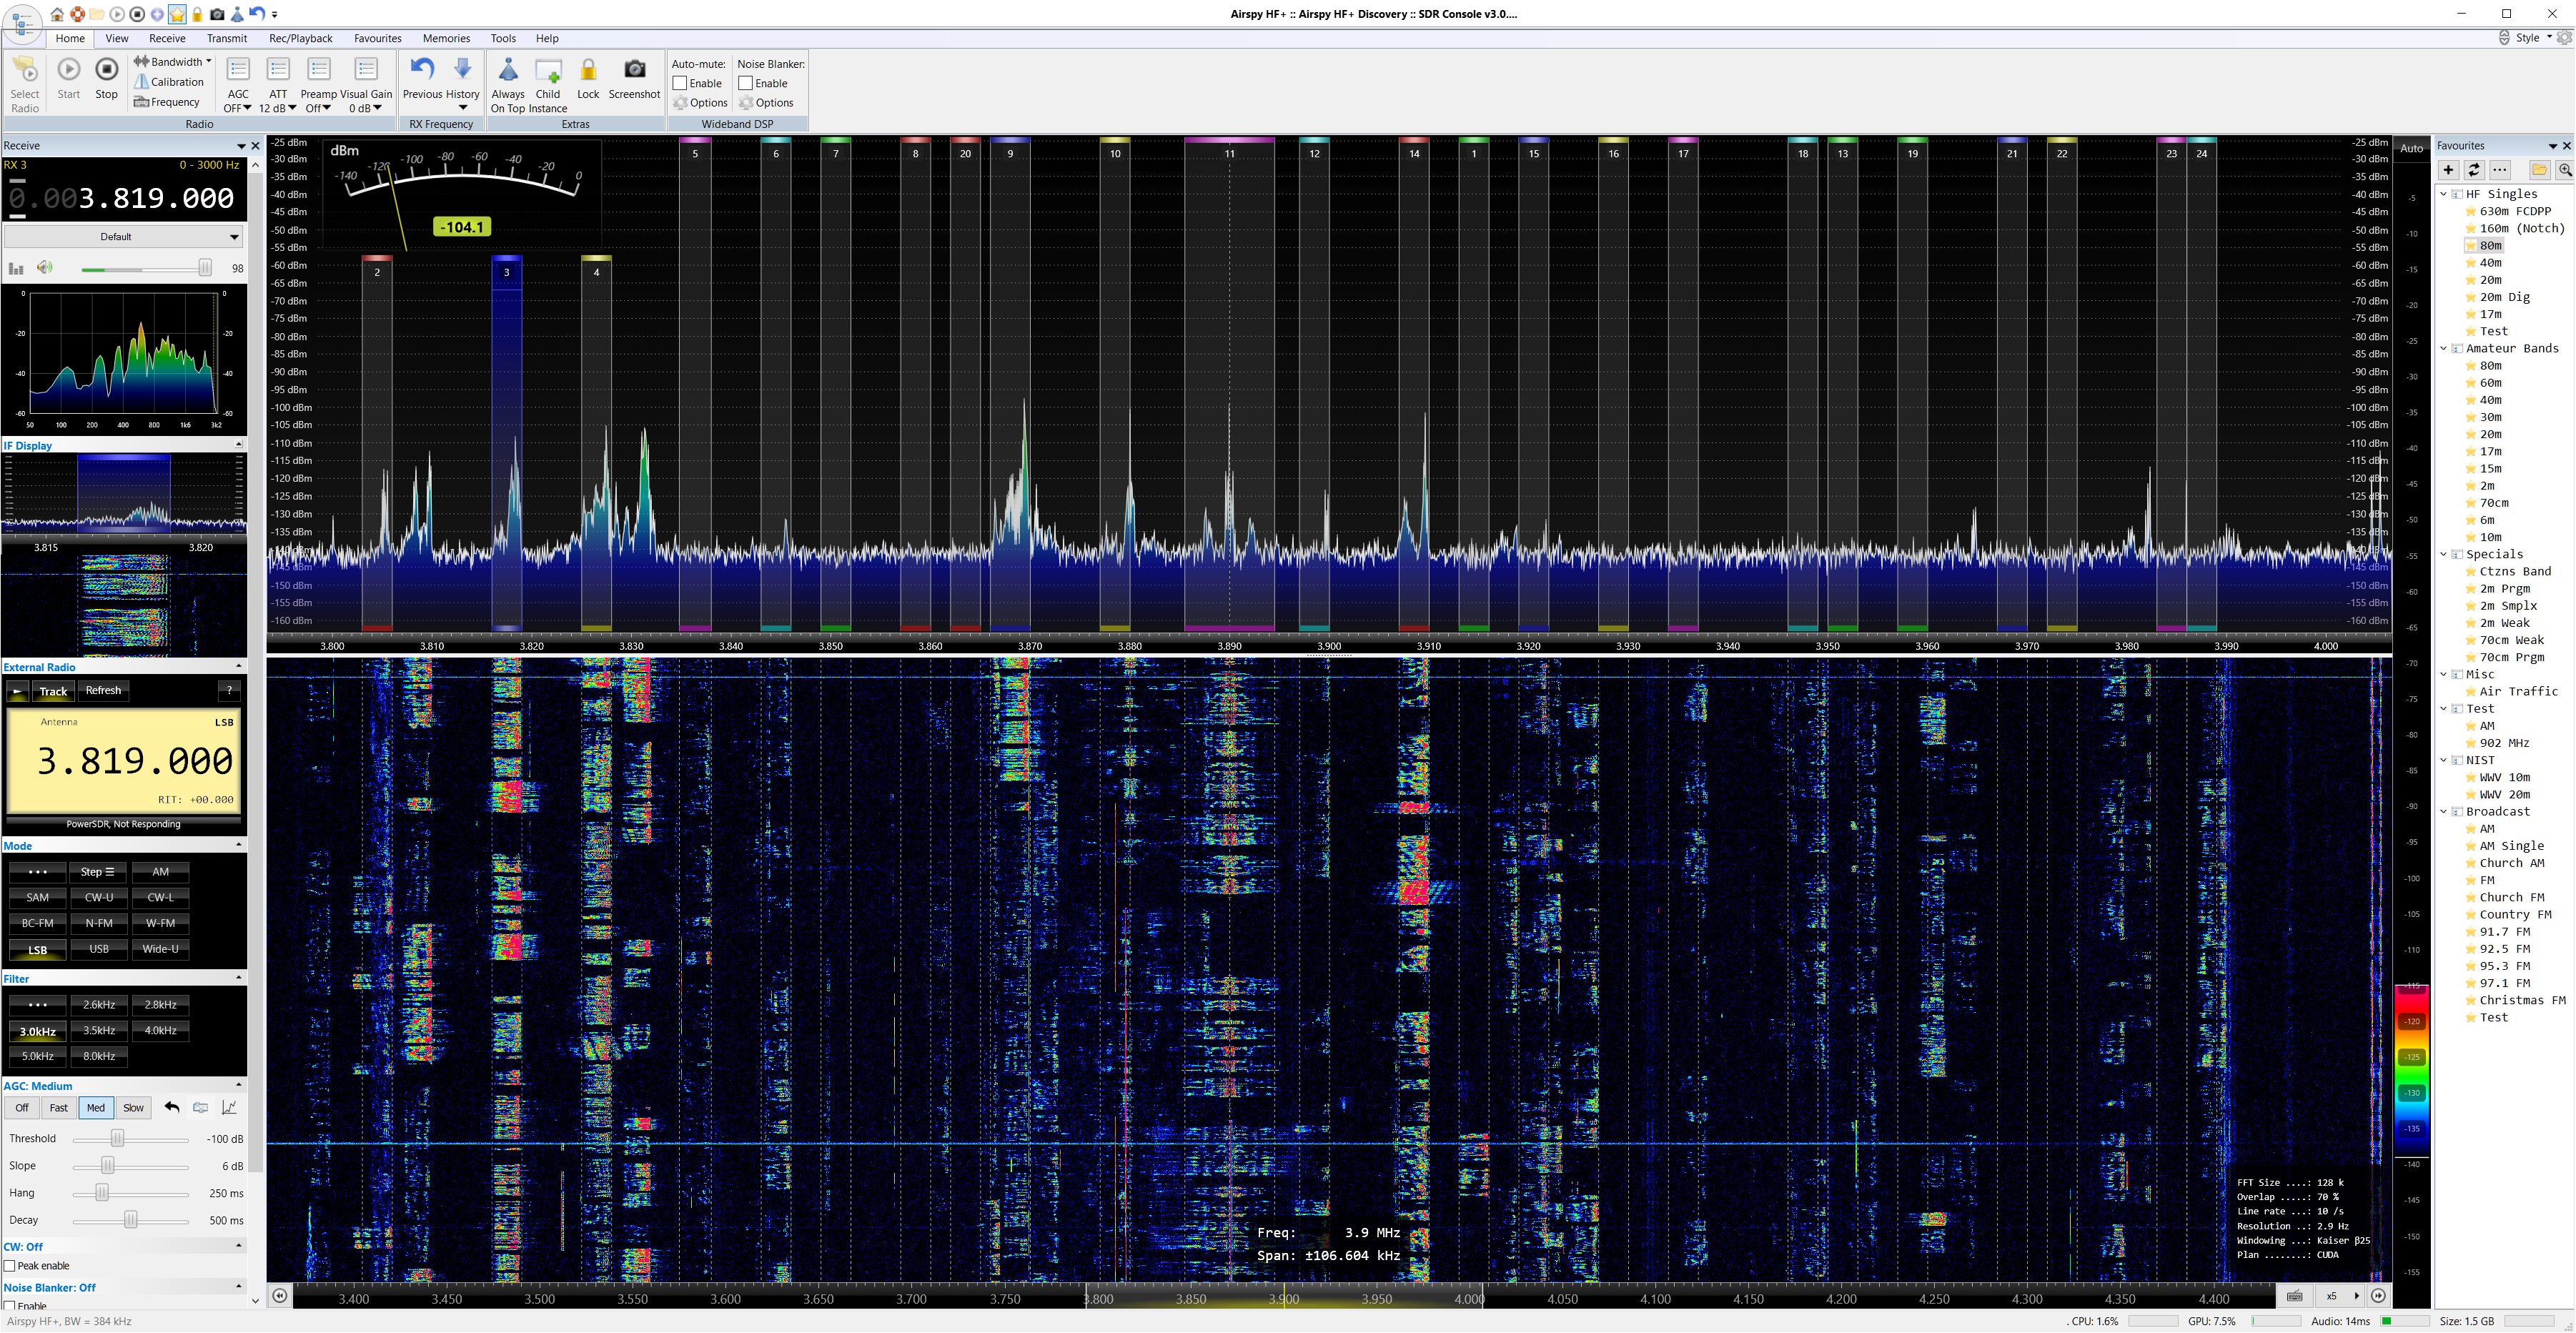Click the AGC reset back-arrow icon
This screenshot has height=1333, width=2576.
172,1107
